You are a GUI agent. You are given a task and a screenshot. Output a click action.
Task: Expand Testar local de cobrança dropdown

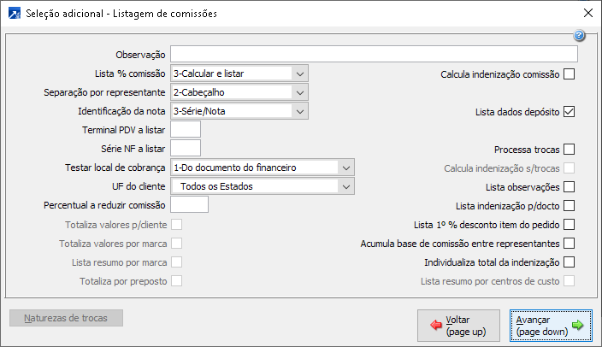point(345,168)
